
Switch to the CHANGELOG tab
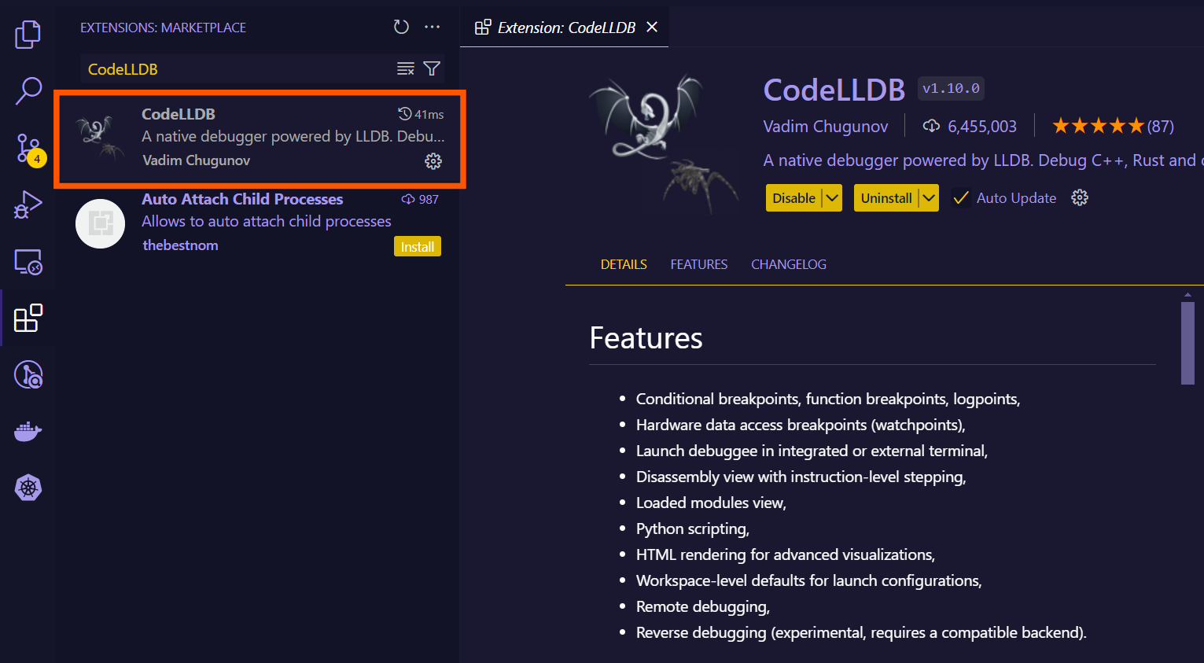(789, 264)
